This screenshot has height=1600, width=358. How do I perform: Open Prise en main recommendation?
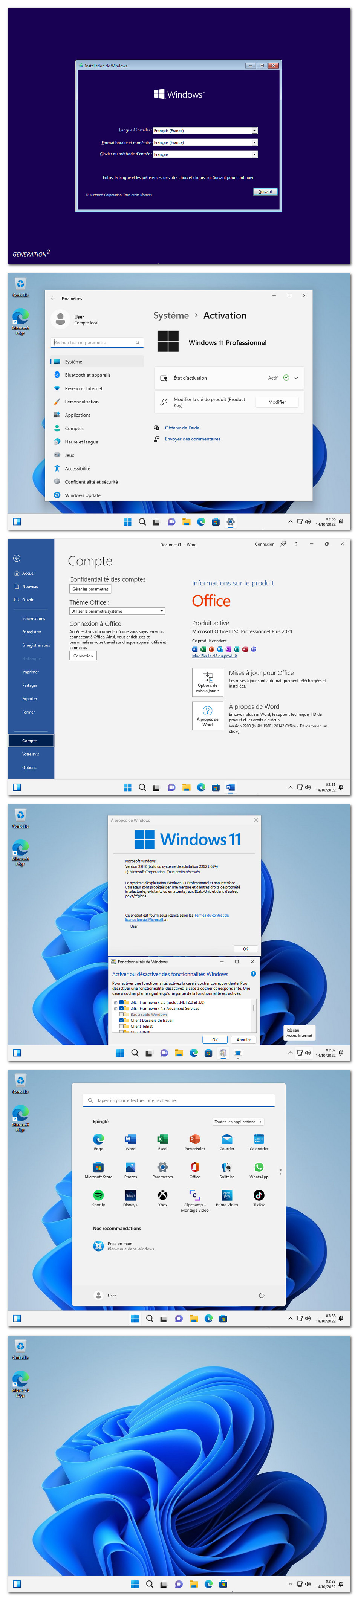[124, 1246]
